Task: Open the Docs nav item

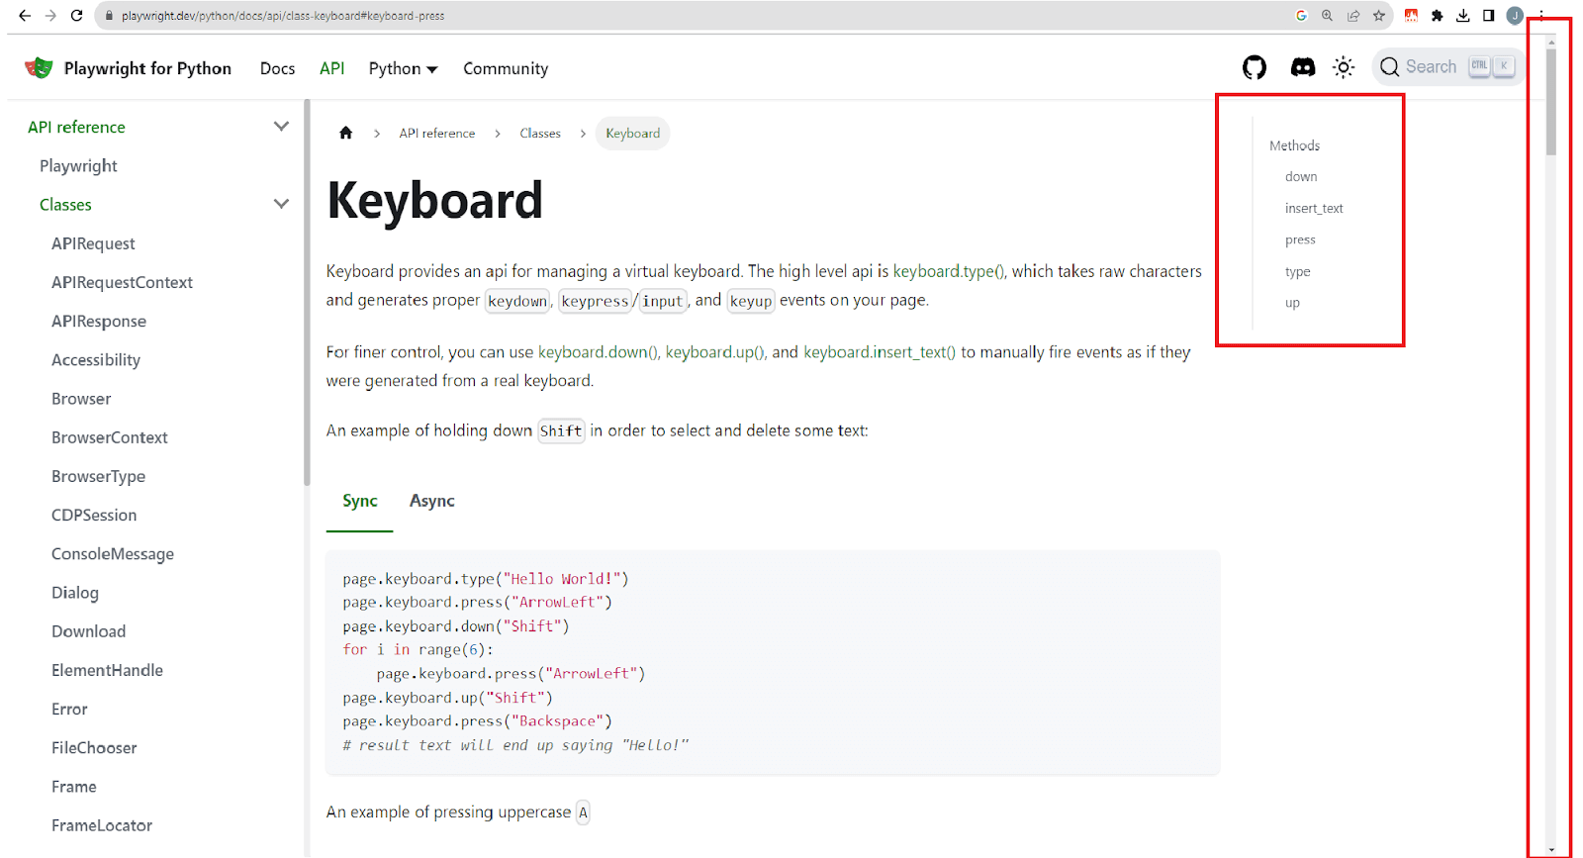Action: pyautogui.click(x=277, y=68)
